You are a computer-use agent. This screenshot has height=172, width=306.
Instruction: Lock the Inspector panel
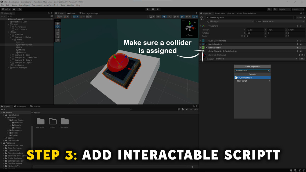pos(300,13)
